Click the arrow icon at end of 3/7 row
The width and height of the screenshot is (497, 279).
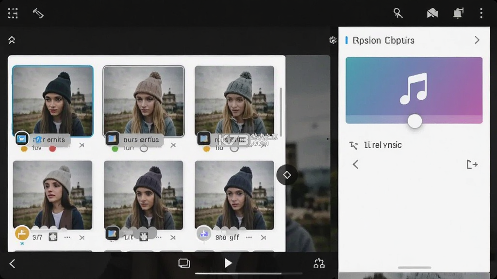click(x=82, y=237)
